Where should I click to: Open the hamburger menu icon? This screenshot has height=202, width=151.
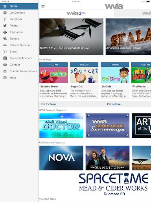[43, 6]
